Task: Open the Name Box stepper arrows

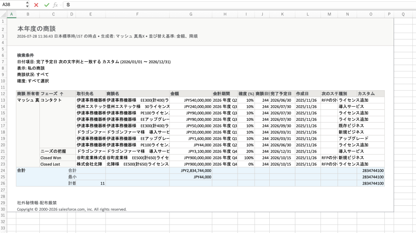Action: point(27,4)
